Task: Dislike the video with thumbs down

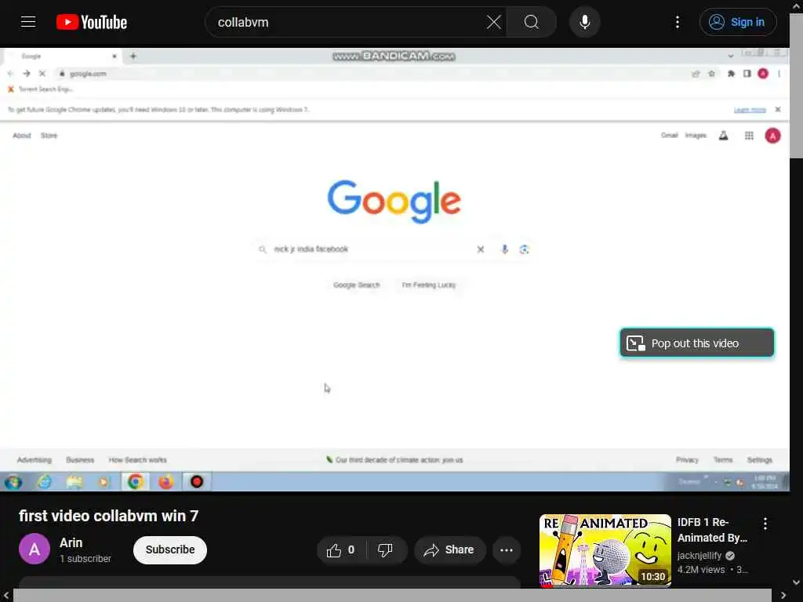Action: pos(386,550)
